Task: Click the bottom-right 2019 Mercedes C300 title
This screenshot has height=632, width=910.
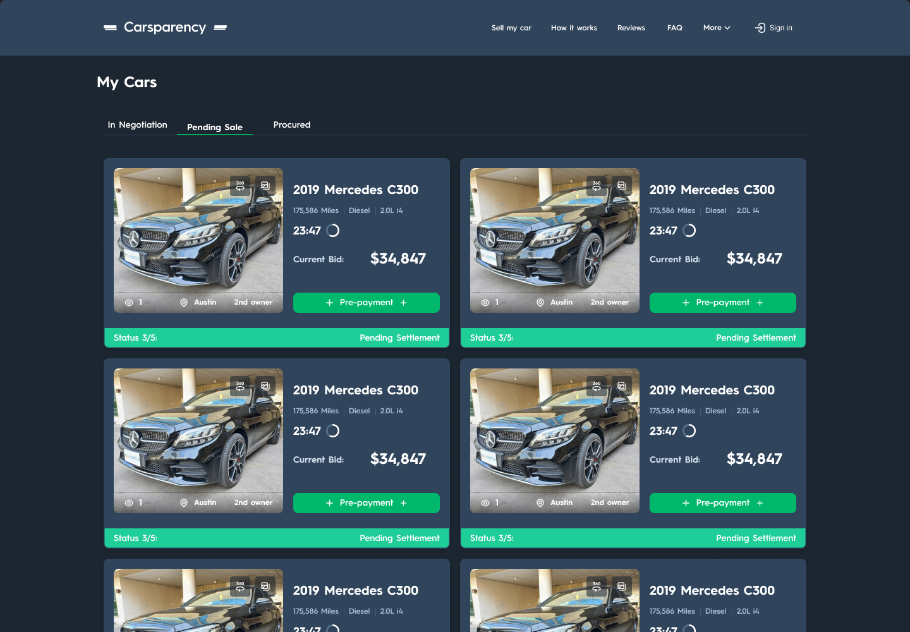Action: [712, 590]
